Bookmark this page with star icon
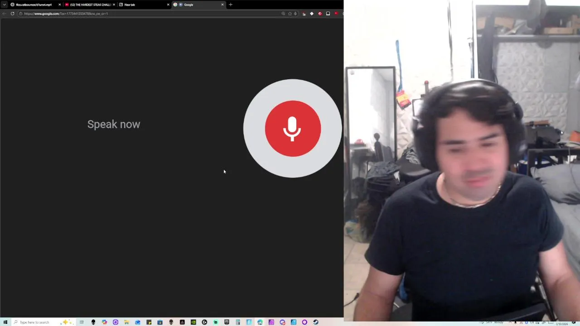Screen dimensions: 580x326 [290, 14]
